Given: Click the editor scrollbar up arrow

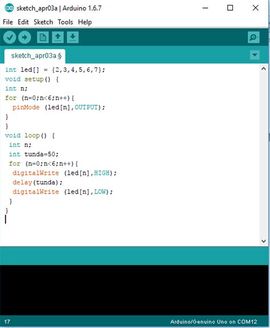Looking at the screenshot, I should (264, 68).
